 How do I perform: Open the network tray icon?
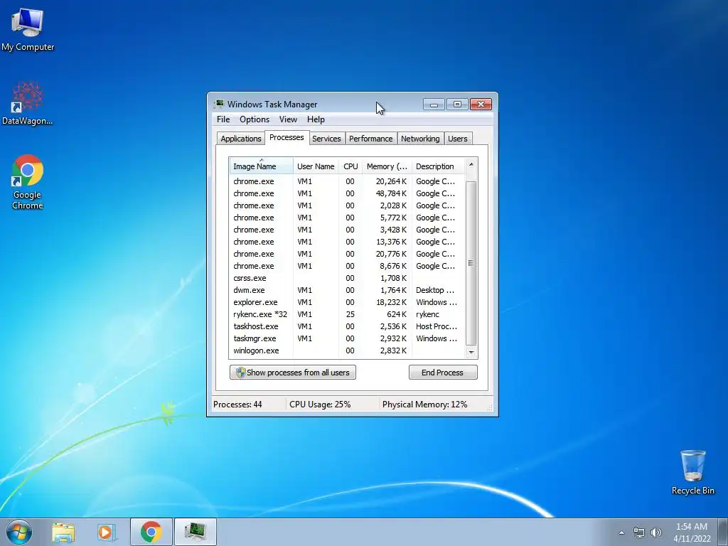[x=639, y=532]
